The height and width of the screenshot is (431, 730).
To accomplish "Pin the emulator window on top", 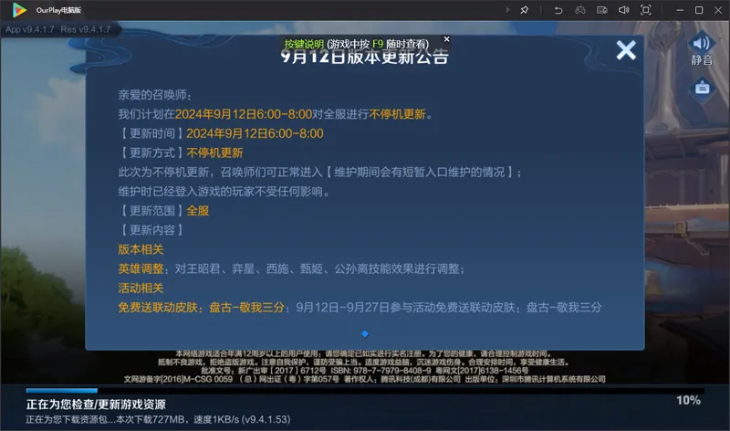I will pos(525,9).
